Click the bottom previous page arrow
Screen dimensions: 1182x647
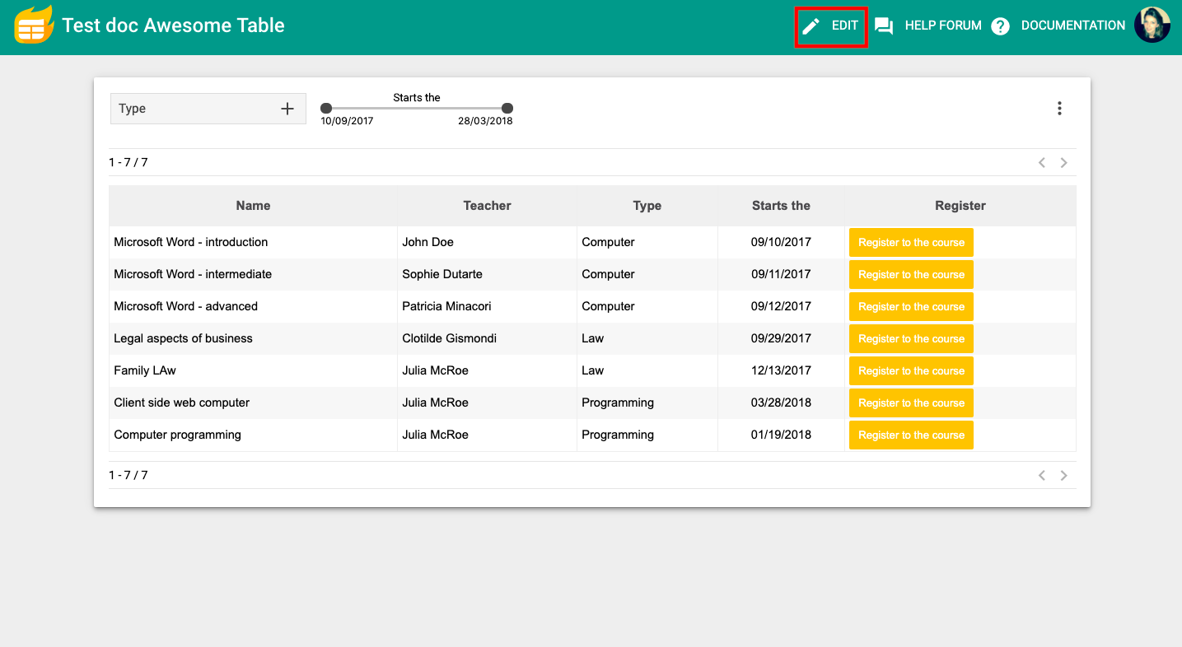point(1042,476)
